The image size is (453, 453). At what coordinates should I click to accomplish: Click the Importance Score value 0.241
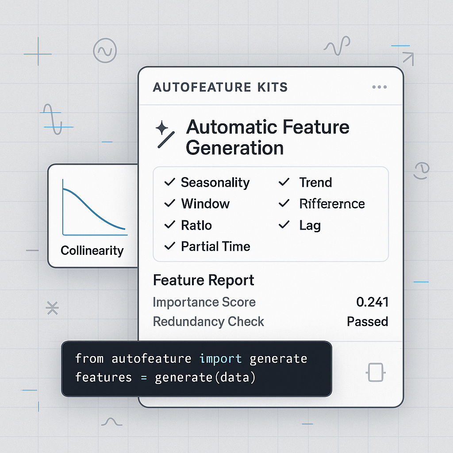click(x=373, y=302)
